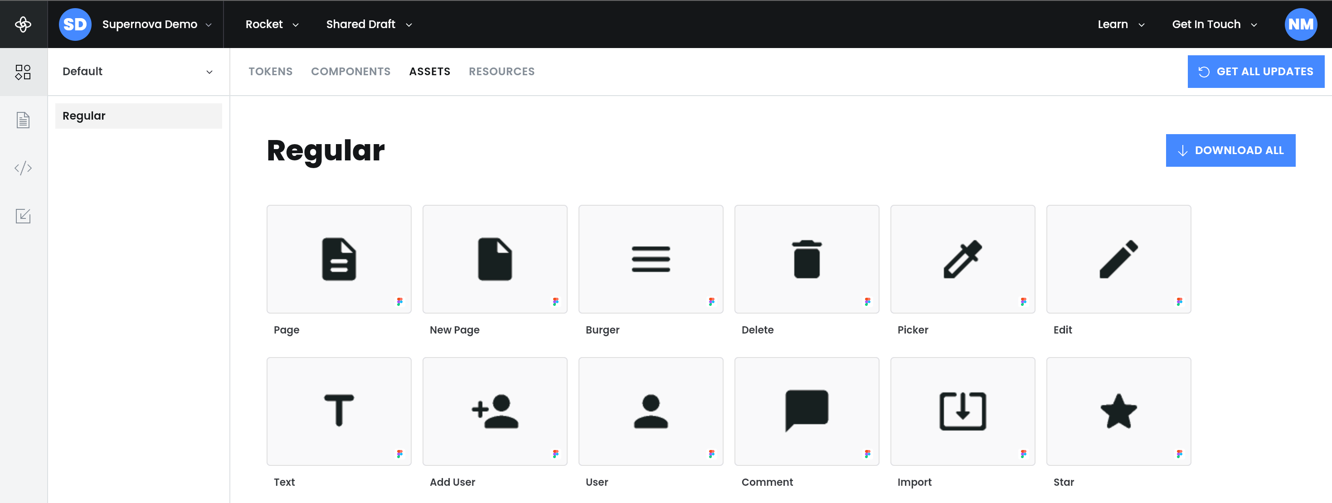Switch to the Tokens tab
Image resolution: width=1332 pixels, height=503 pixels.
point(270,71)
